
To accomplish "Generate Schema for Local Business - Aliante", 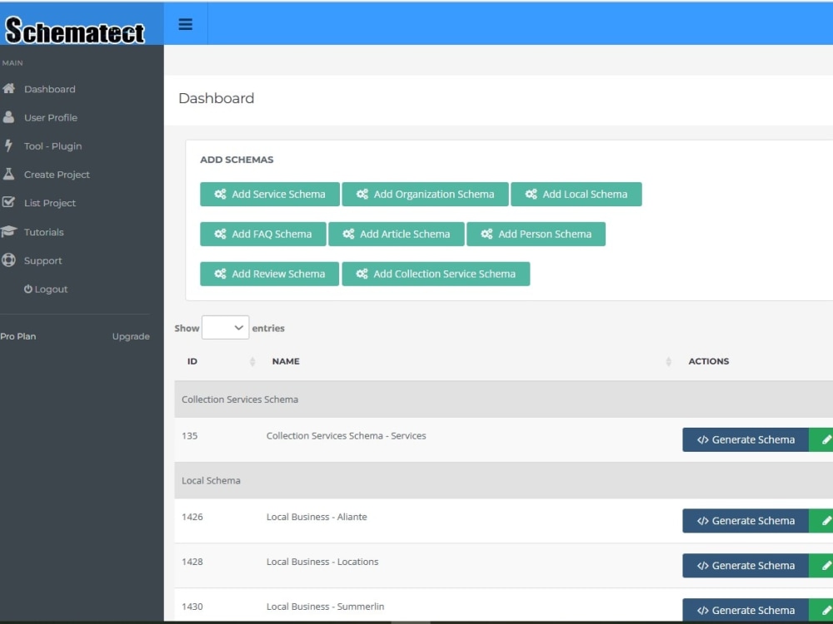I will pyautogui.click(x=746, y=521).
